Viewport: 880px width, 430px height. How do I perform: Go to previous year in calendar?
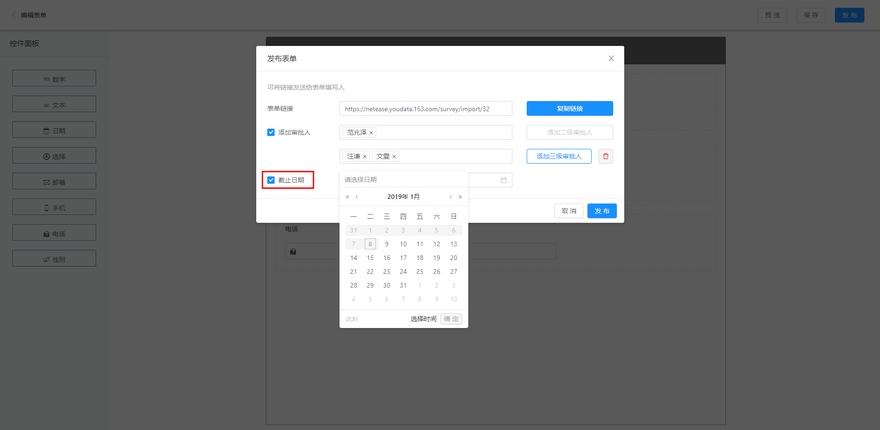pyautogui.click(x=347, y=197)
